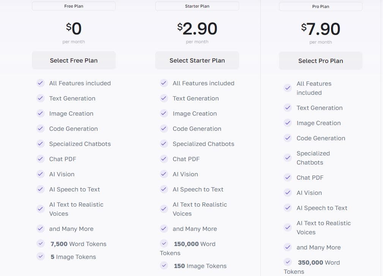Viewport: 383px width, 276px height.
Task: Click the AI Speech to Text checkmark under Pro Plan
Action: [288, 208]
